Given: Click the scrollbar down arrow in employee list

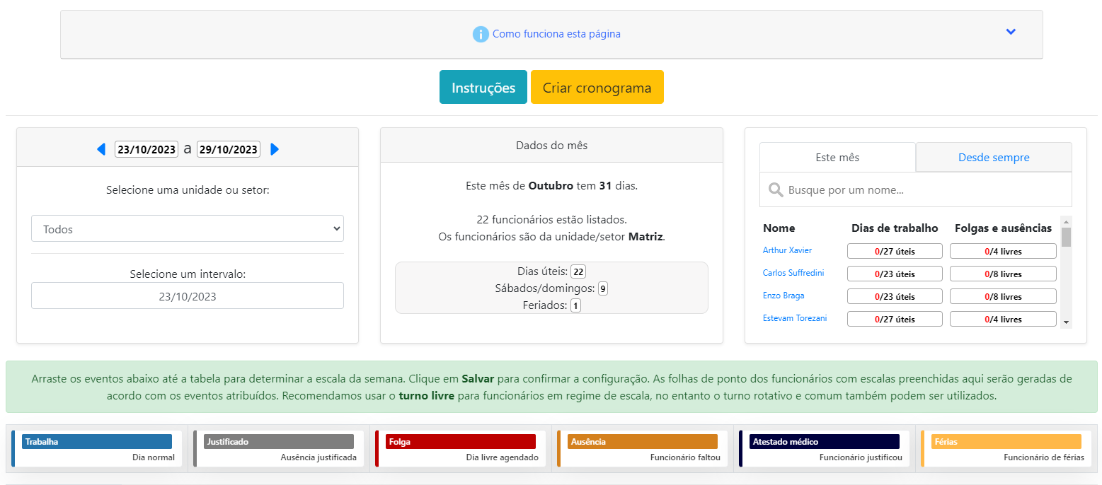Looking at the screenshot, I should click(1066, 322).
